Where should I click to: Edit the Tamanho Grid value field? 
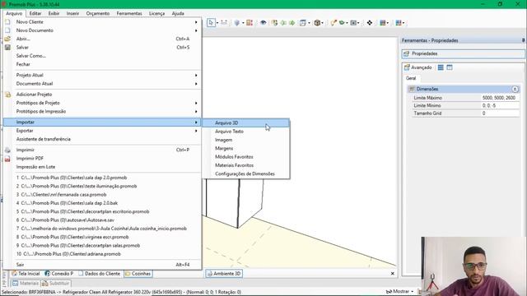(500, 113)
